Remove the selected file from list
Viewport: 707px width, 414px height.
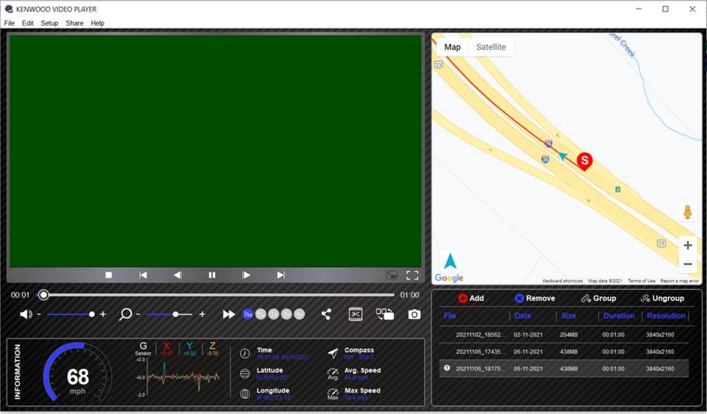pyautogui.click(x=534, y=298)
